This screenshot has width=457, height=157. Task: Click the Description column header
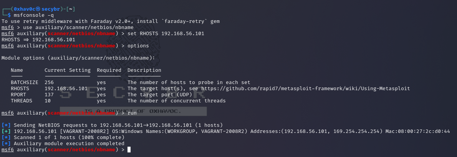144,70
